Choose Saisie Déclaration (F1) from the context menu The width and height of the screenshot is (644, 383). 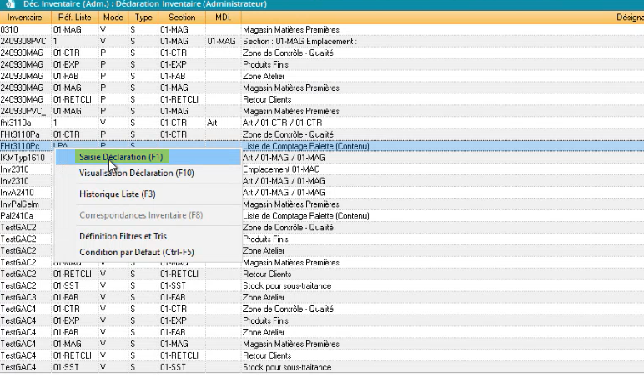pyautogui.click(x=121, y=157)
